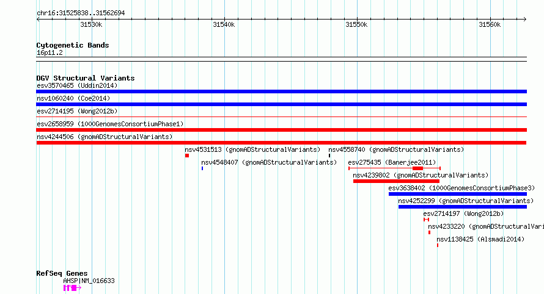Click the ruler's right arrowhead
This screenshot has height=294, width=544.
[x=524, y=20]
